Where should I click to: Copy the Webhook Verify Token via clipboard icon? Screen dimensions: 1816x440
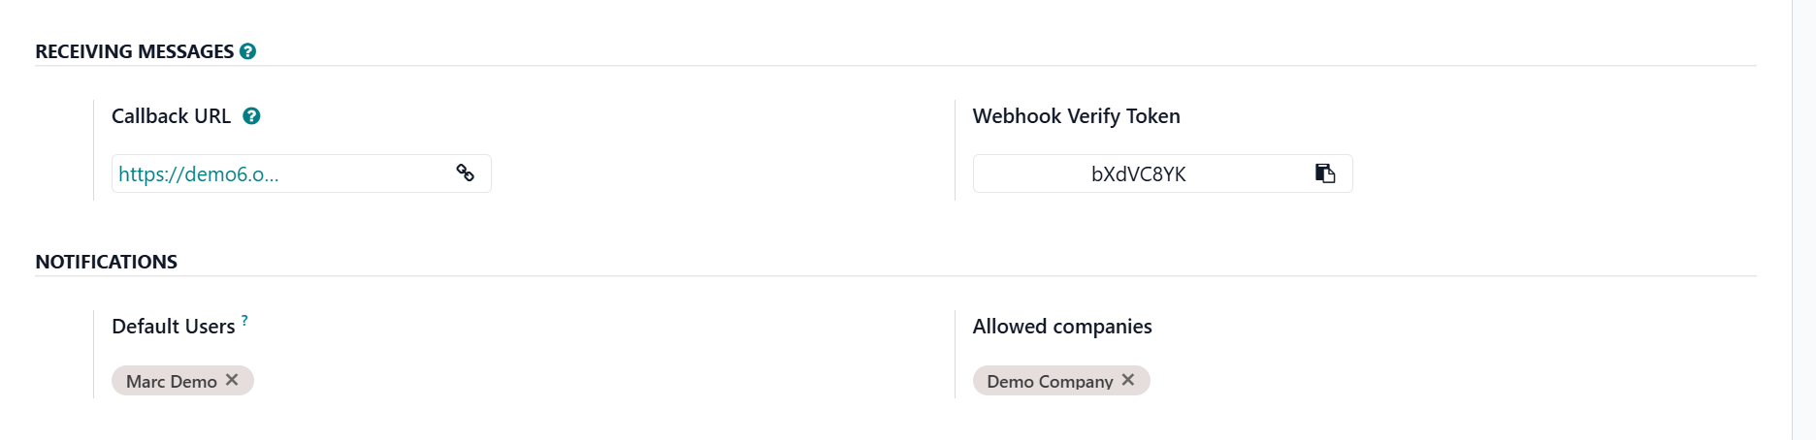pos(1325,173)
